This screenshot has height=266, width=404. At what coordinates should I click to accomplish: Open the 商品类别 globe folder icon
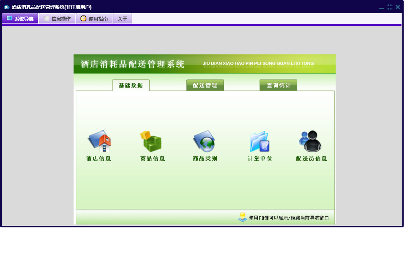click(x=204, y=142)
